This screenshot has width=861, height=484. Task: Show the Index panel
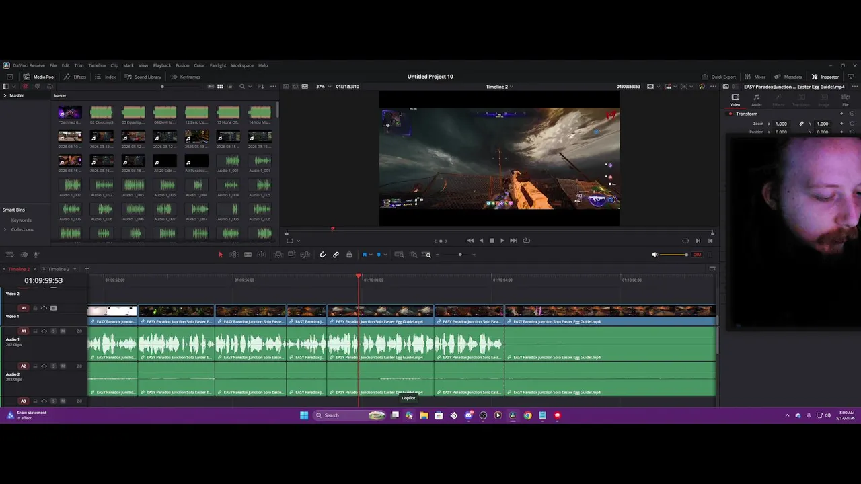click(106, 77)
